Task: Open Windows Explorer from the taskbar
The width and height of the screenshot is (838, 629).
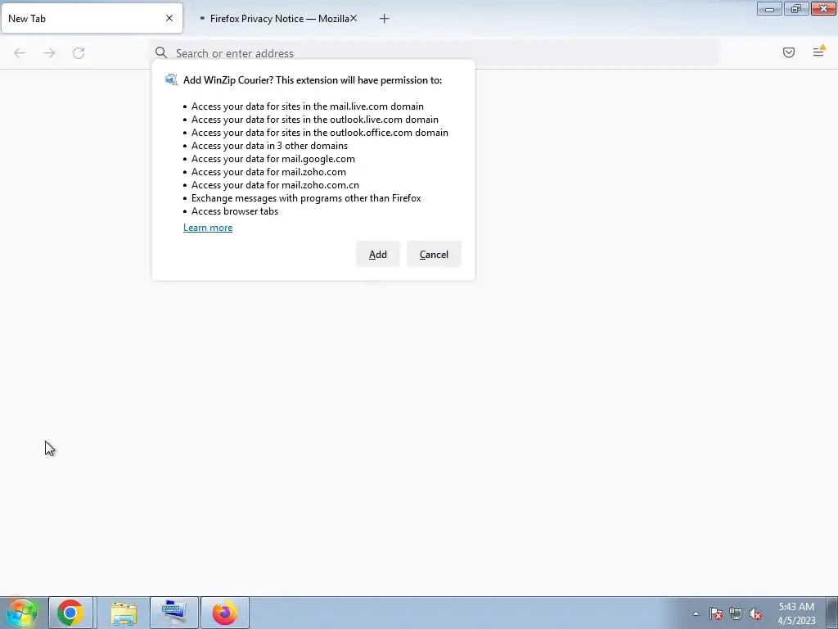Action: point(124,613)
